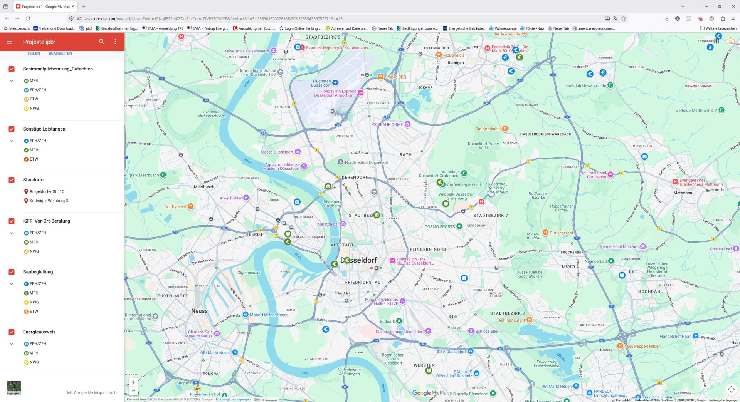The image size is (740, 402).
Task: Collapse the Baubegleitung sublayers
Action: tap(12, 284)
